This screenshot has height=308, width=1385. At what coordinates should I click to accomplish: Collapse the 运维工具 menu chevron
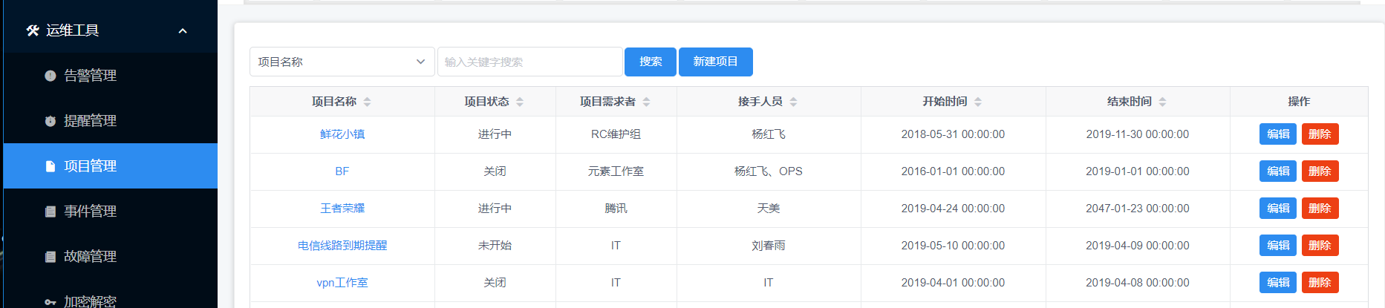[183, 30]
